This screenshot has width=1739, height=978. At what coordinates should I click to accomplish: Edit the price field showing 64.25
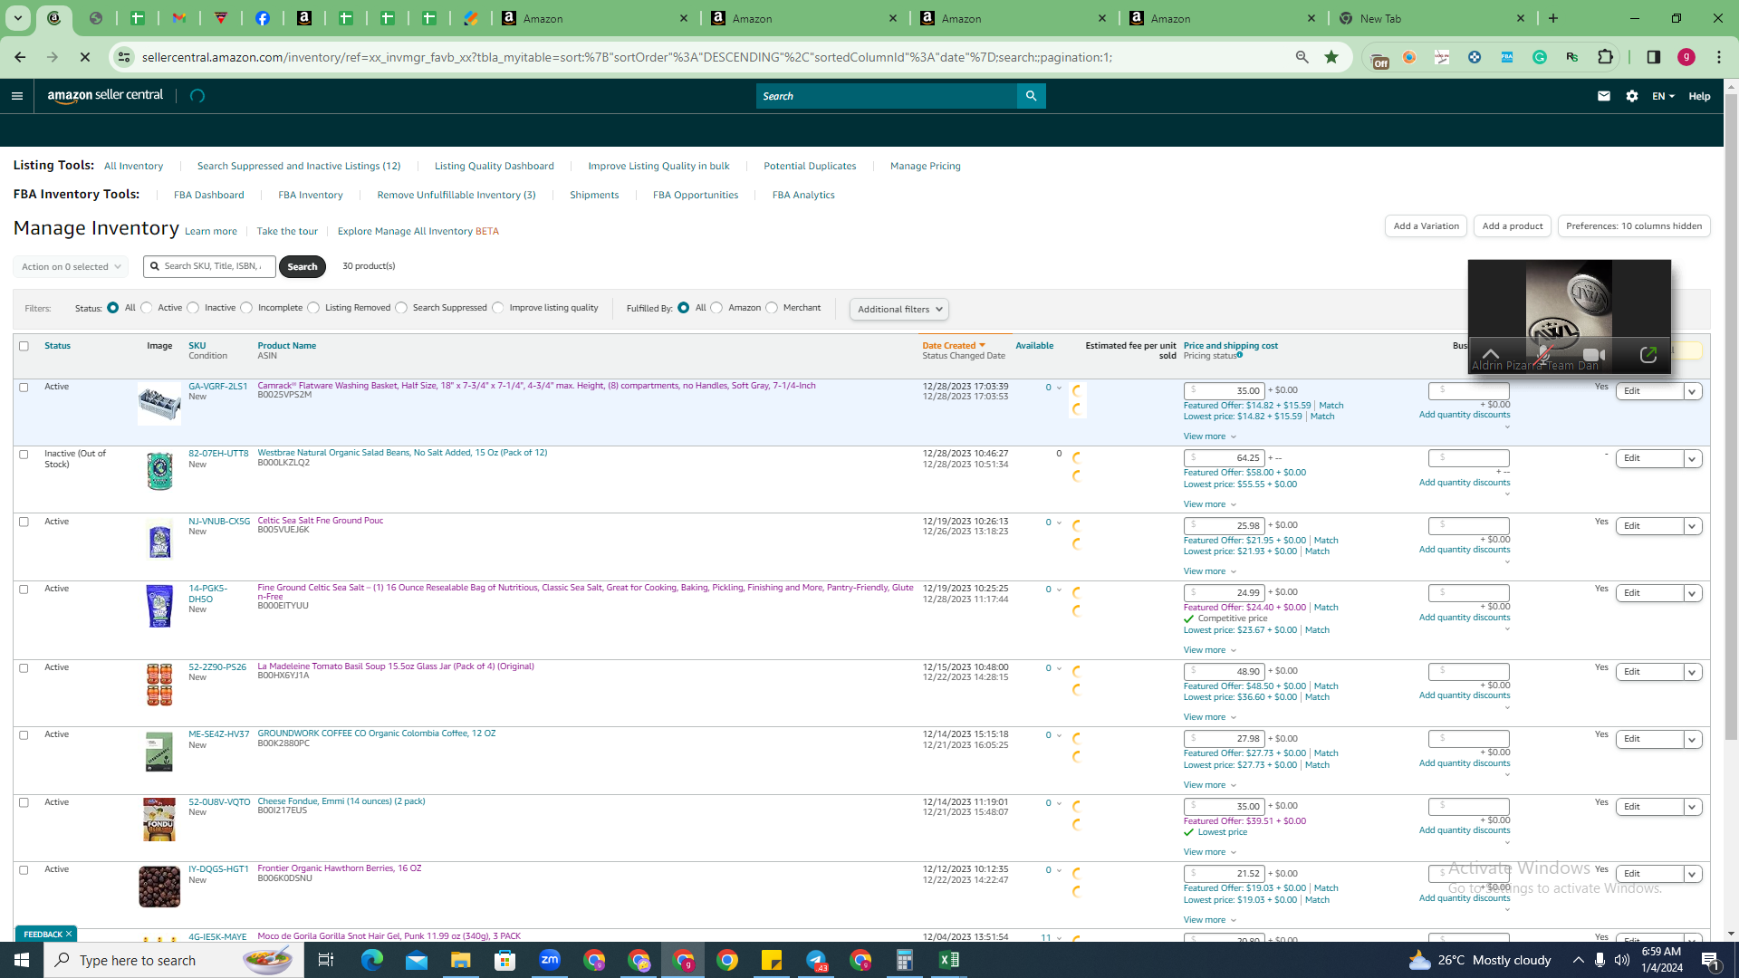click(x=1225, y=458)
